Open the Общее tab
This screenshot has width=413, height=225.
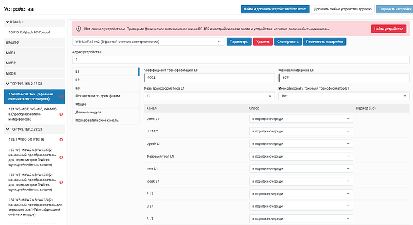(106, 104)
